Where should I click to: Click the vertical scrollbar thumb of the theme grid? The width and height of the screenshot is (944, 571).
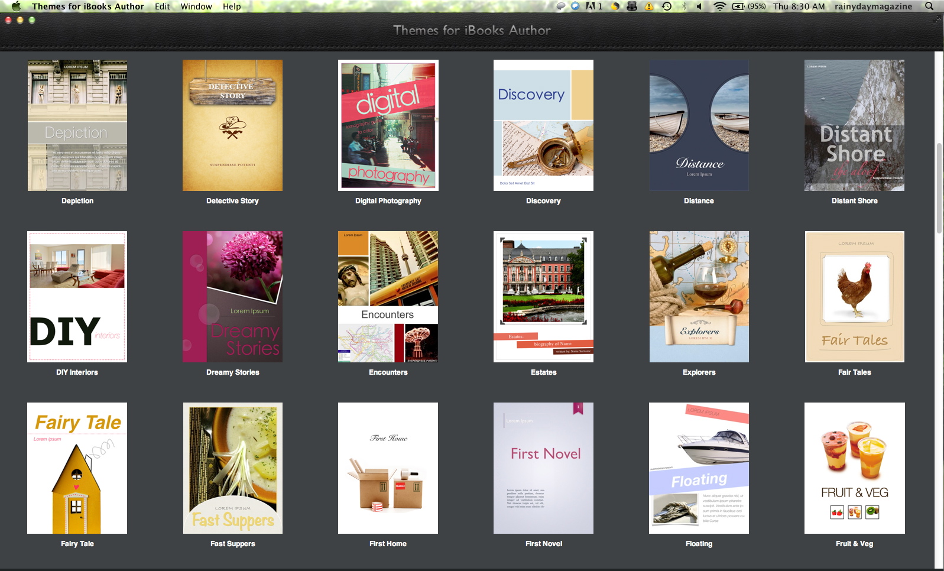pyautogui.click(x=939, y=188)
